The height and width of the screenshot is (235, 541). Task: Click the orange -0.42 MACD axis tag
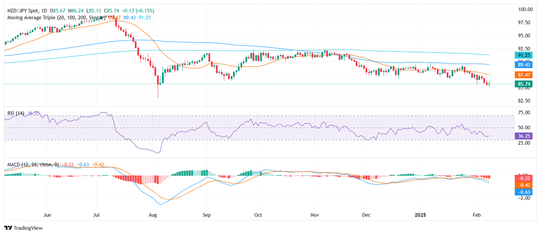coord(523,185)
